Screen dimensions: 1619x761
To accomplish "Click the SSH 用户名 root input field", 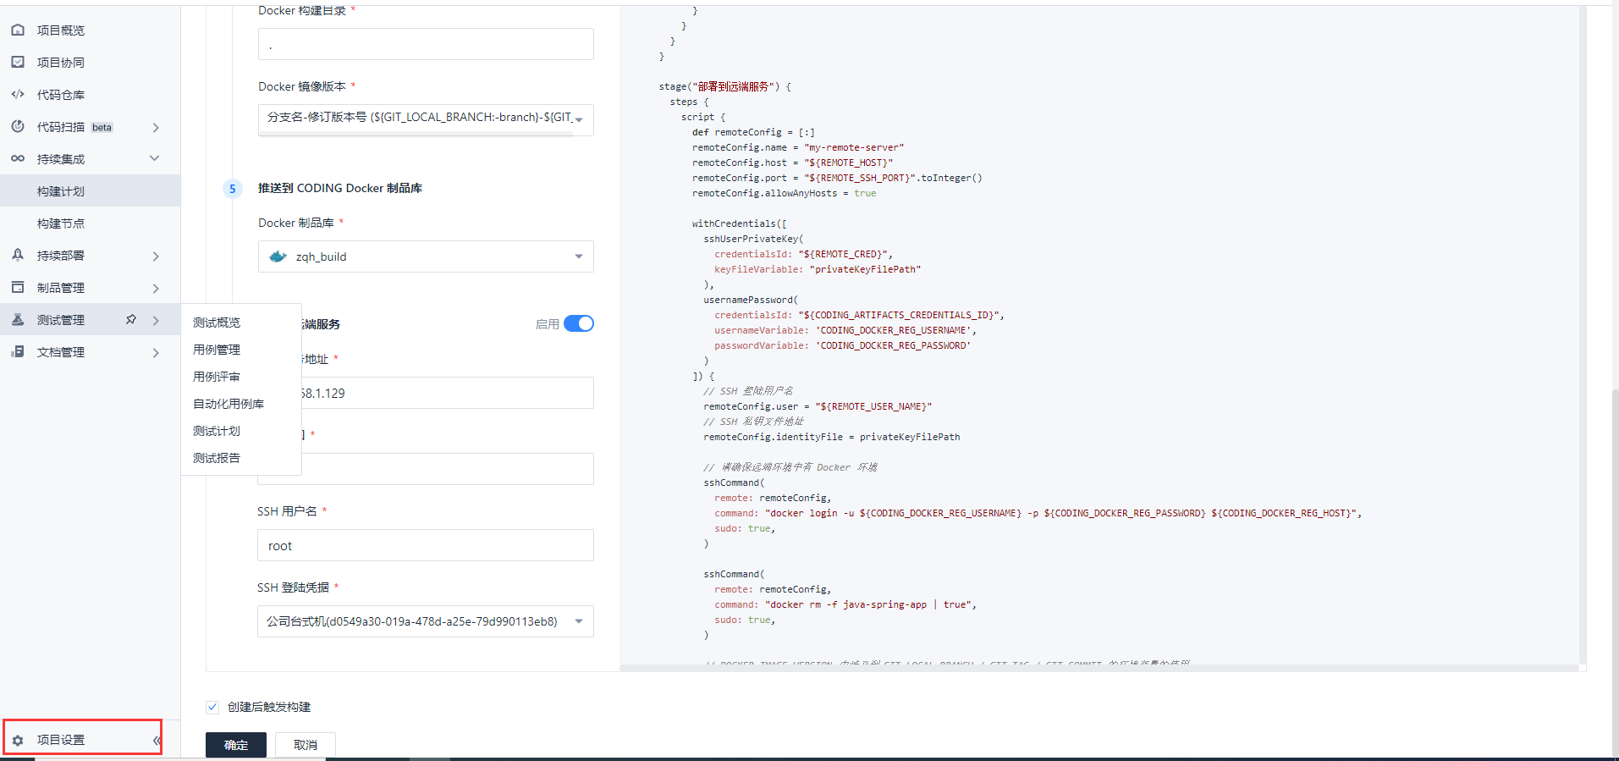I will click(x=426, y=545).
